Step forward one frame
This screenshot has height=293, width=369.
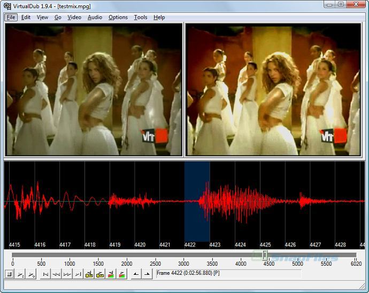(x=67, y=274)
